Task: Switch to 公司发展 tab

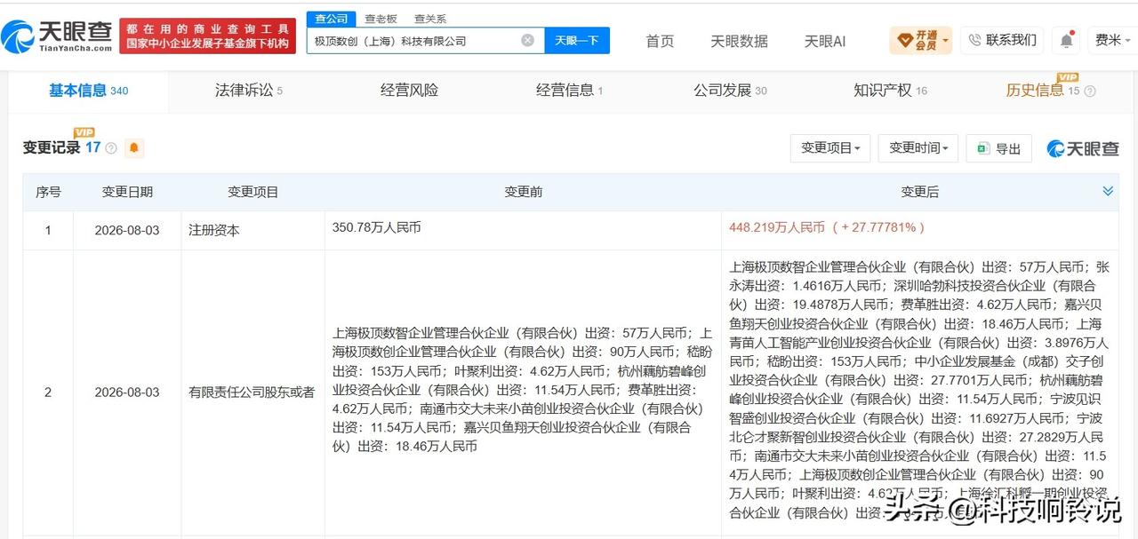Action: 730,91
